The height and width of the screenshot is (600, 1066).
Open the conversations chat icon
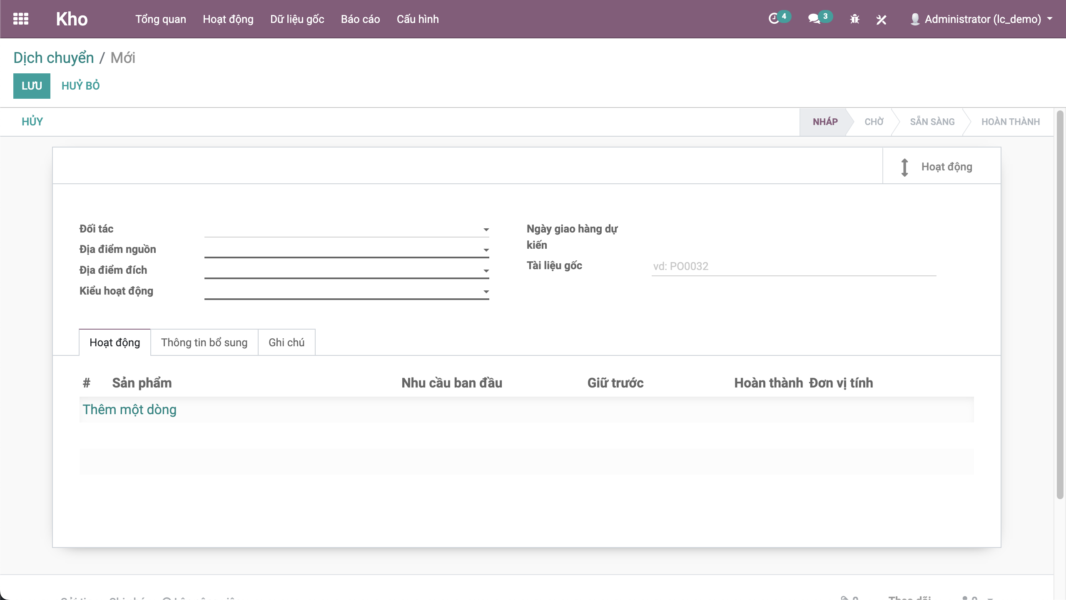[x=814, y=19]
